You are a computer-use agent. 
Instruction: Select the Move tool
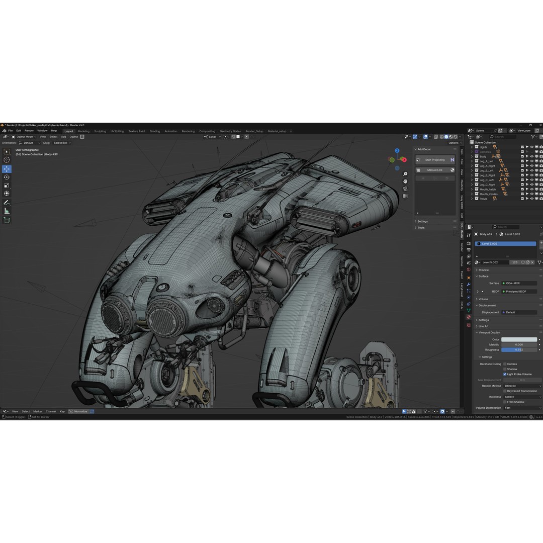(7, 169)
